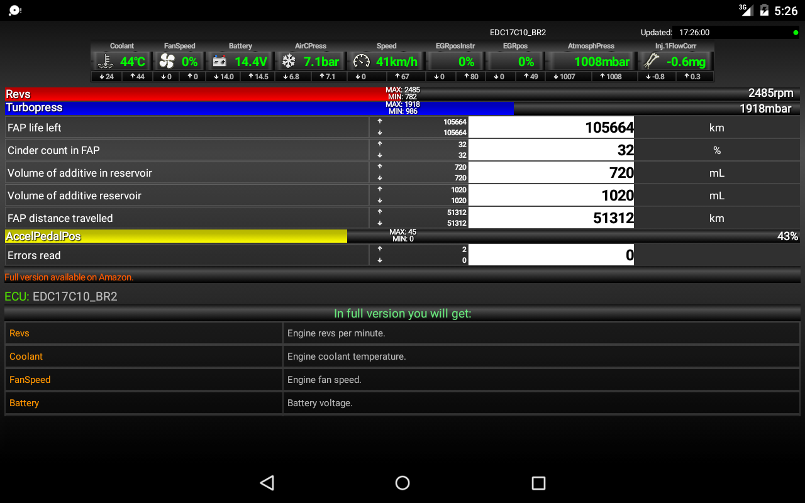805x503 pixels.
Task: Tap the thermometer icon in the Coolant gauge
Action: click(104, 61)
